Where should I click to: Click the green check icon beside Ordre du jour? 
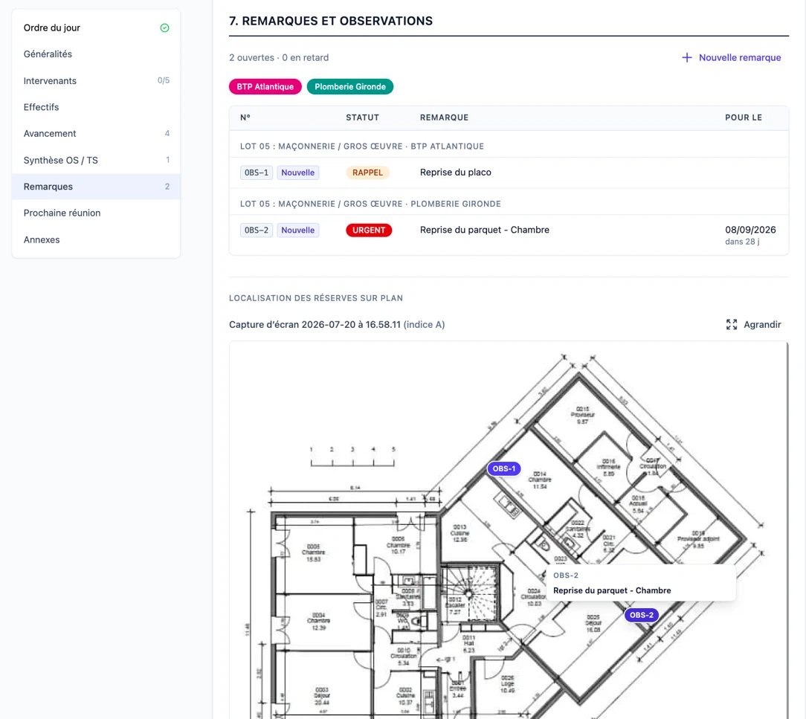164,28
